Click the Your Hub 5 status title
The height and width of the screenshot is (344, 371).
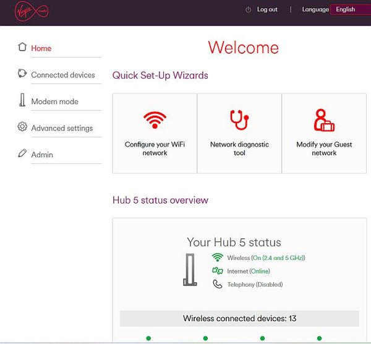[x=234, y=242]
